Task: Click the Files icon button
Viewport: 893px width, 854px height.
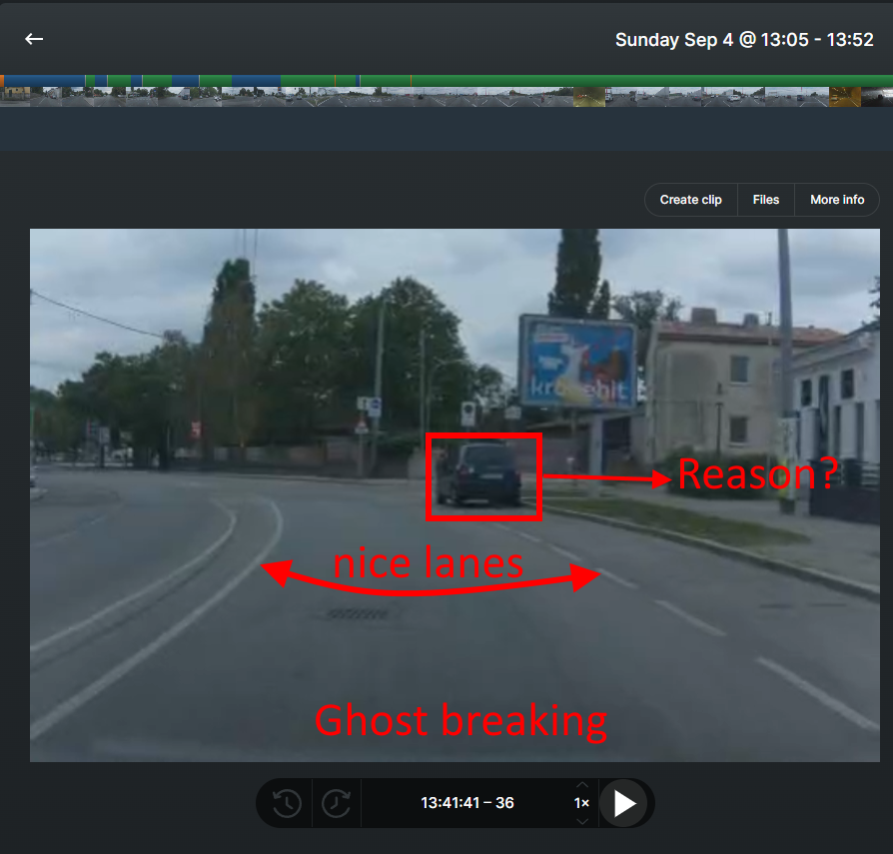Action: coord(765,199)
